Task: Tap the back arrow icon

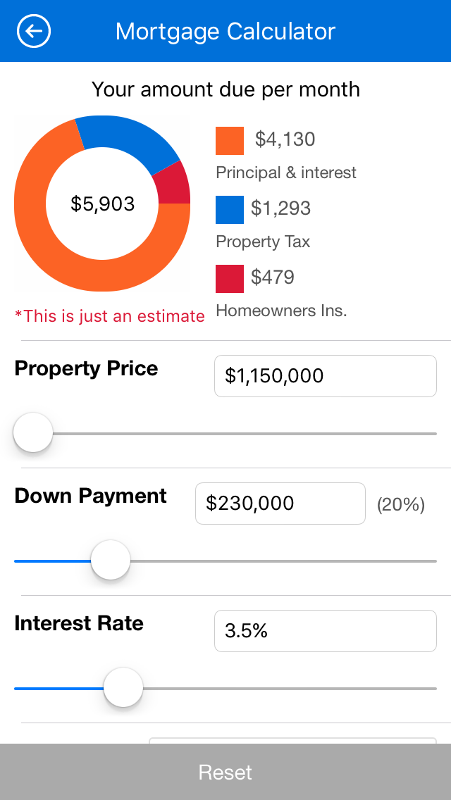Action: pyautogui.click(x=34, y=32)
